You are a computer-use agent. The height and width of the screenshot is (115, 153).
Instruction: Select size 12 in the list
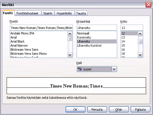click(129, 33)
